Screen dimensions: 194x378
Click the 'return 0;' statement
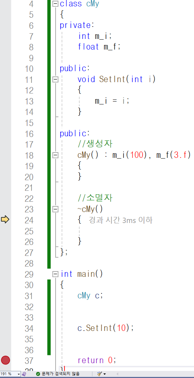[97, 360]
